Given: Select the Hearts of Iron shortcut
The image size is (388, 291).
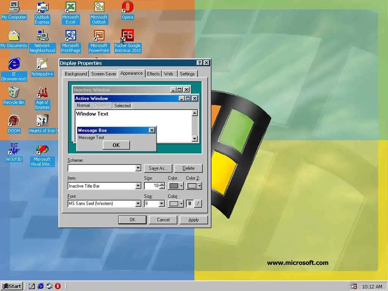Looking at the screenshot, I should pyautogui.click(x=42, y=124).
